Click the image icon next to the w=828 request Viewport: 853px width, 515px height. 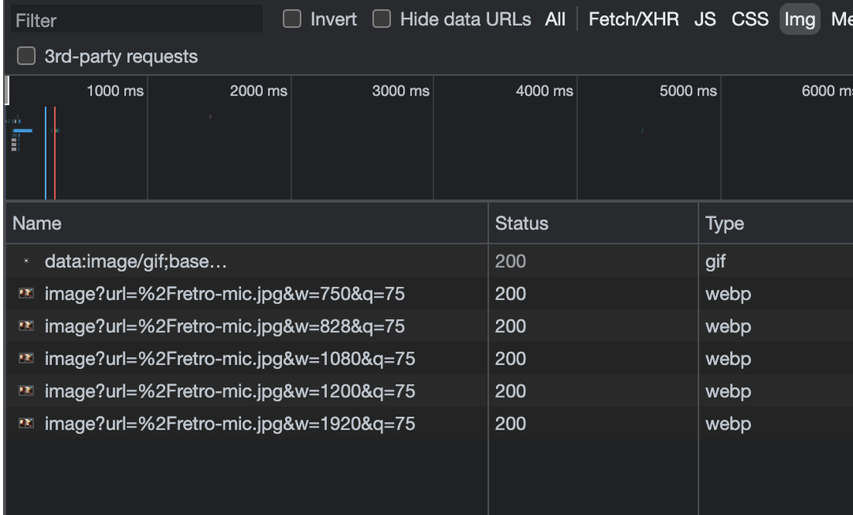25,325
